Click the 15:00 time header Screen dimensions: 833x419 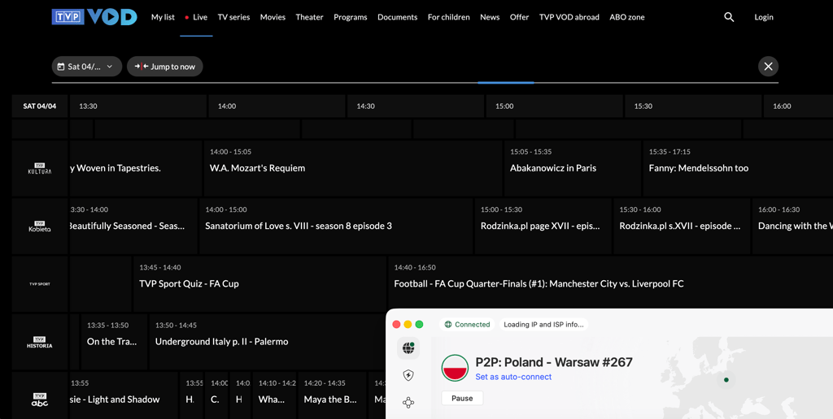pyautogui.click(x=554, y=106)
